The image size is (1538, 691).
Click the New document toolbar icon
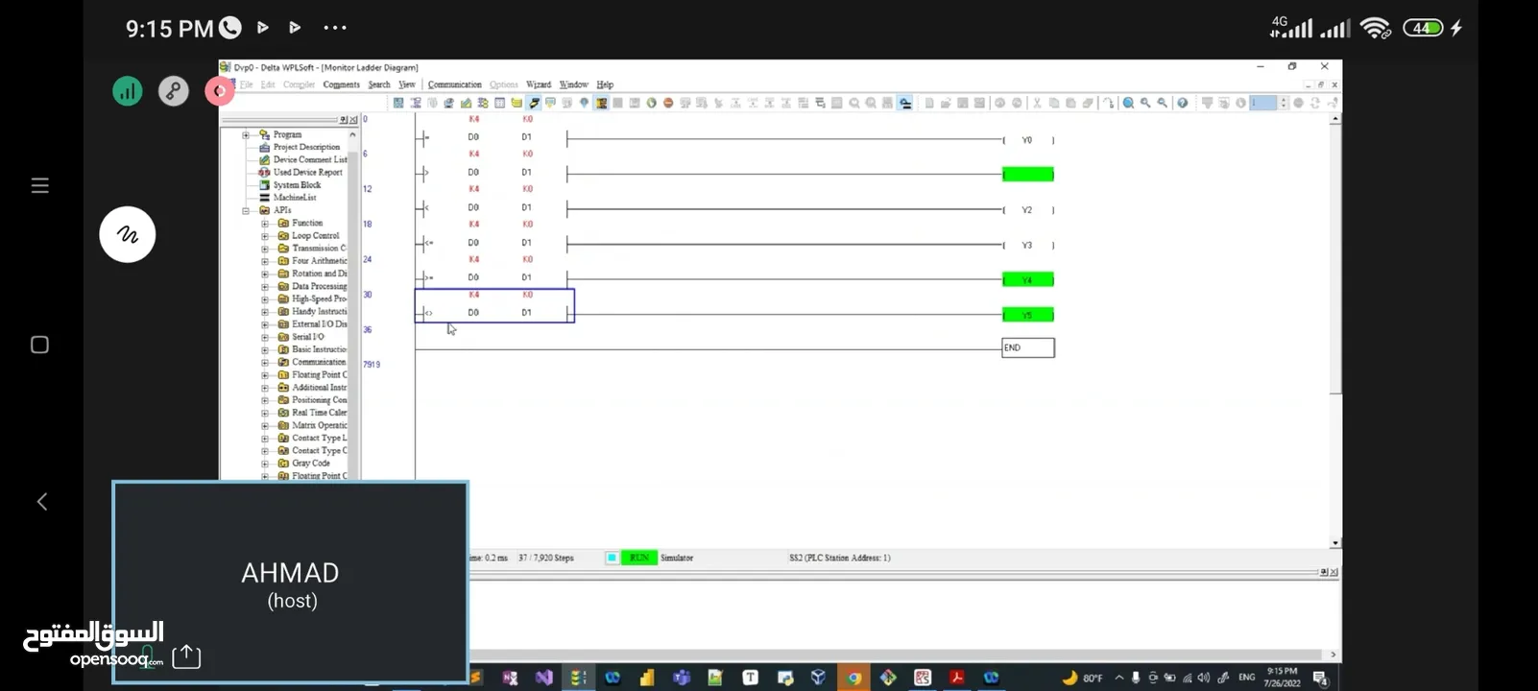[928, 103]
